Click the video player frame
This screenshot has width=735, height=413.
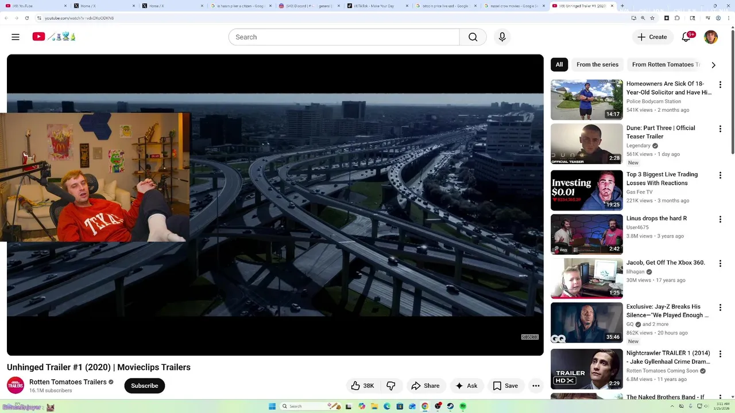275,205
